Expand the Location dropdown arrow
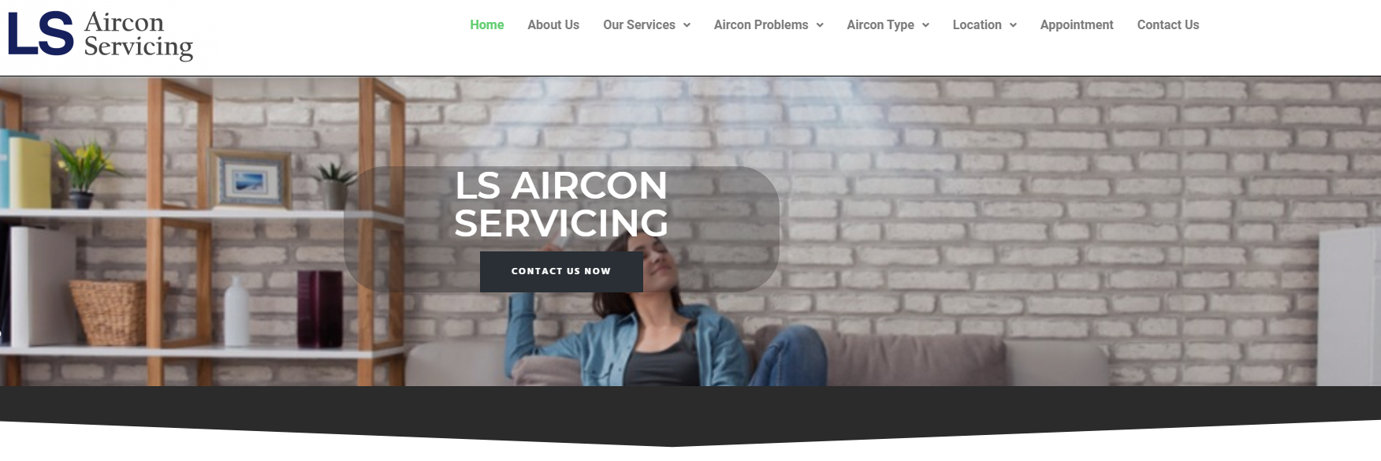The width and height of the screenshot is (1381, 461). tap(1013, 25)
